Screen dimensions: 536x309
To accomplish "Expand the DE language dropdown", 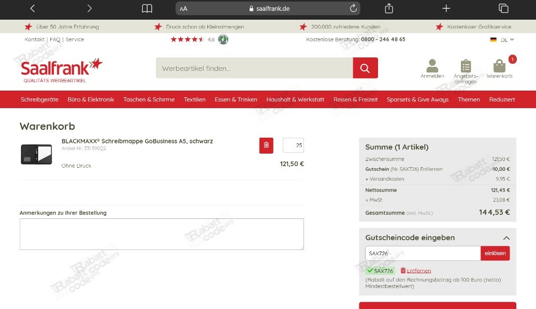I will coord(502,40).
